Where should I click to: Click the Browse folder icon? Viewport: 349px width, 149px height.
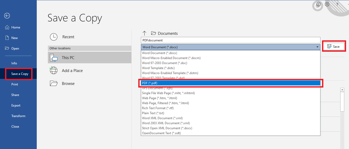coord(54,83)
